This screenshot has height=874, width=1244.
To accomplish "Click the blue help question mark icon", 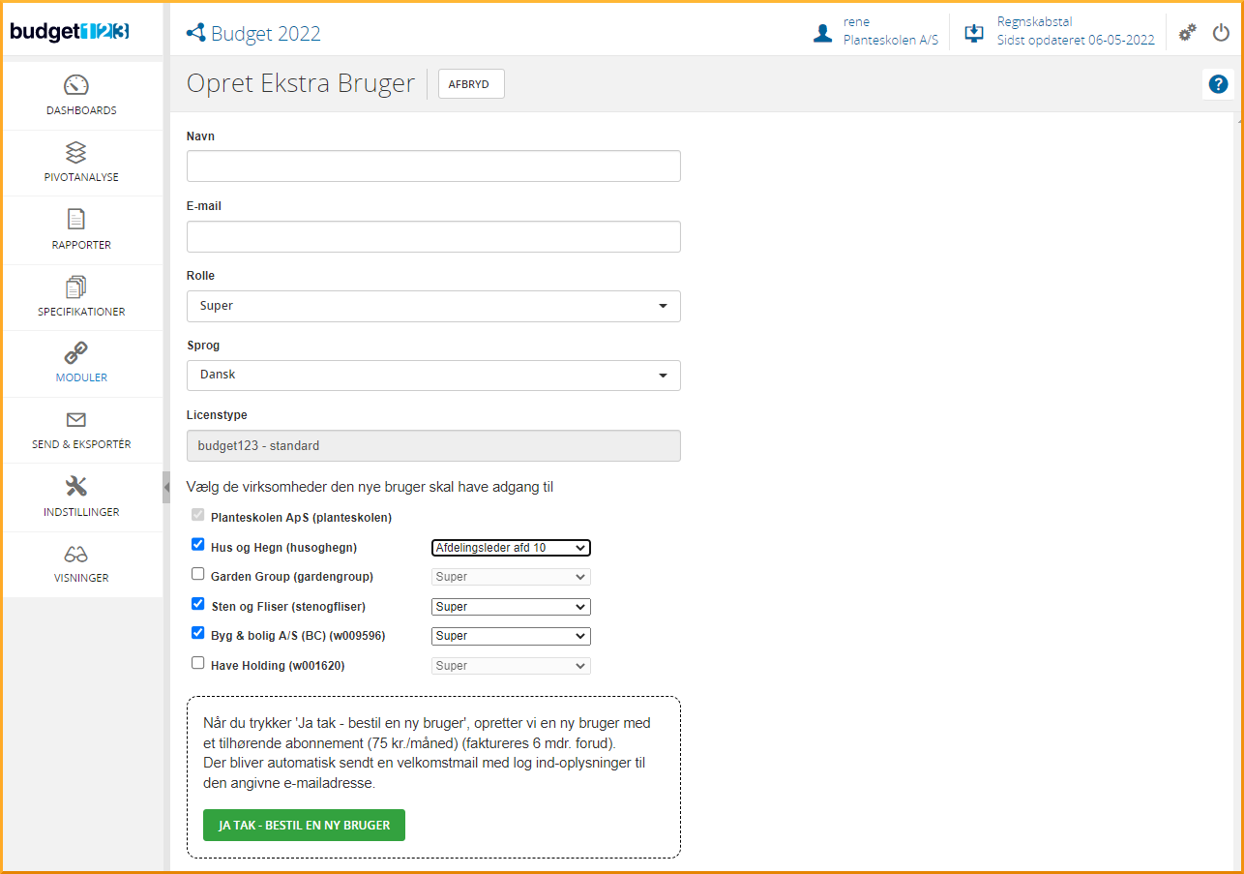I will (x=1218, y=84).
